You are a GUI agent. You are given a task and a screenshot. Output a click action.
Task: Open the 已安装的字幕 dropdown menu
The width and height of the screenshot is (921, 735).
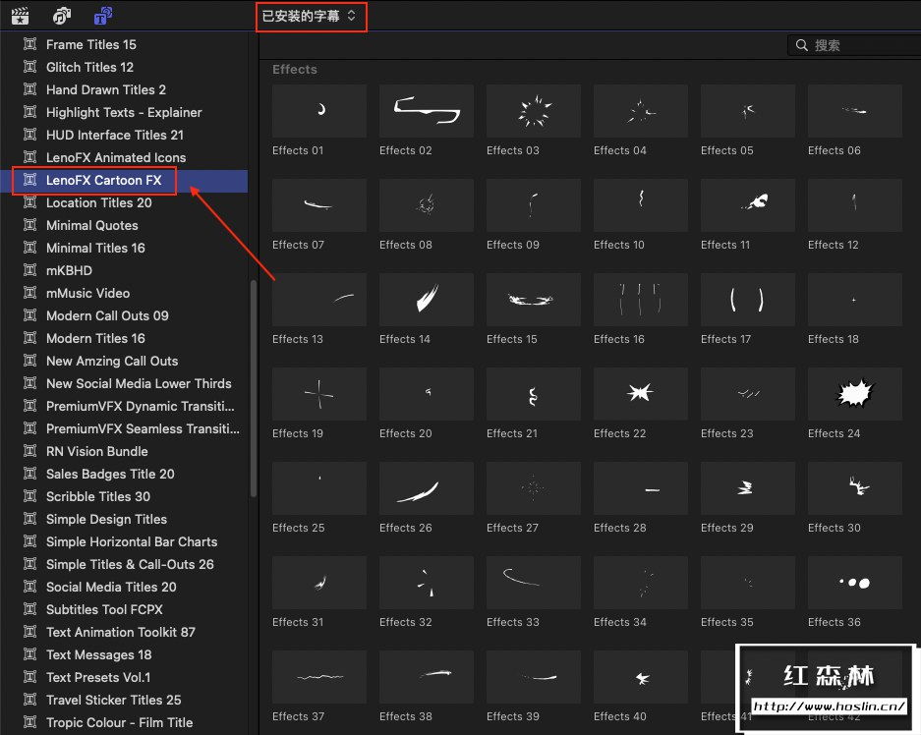pos(311,16)
